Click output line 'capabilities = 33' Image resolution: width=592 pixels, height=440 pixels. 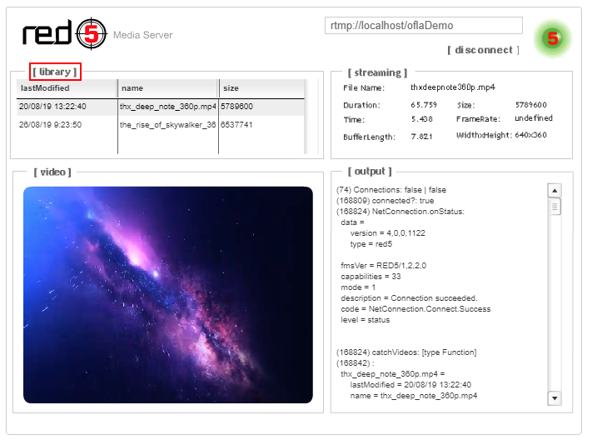pyautogui.click(x=371, y=277)
